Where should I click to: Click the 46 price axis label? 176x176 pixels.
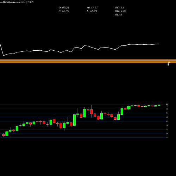click(167, 117)
